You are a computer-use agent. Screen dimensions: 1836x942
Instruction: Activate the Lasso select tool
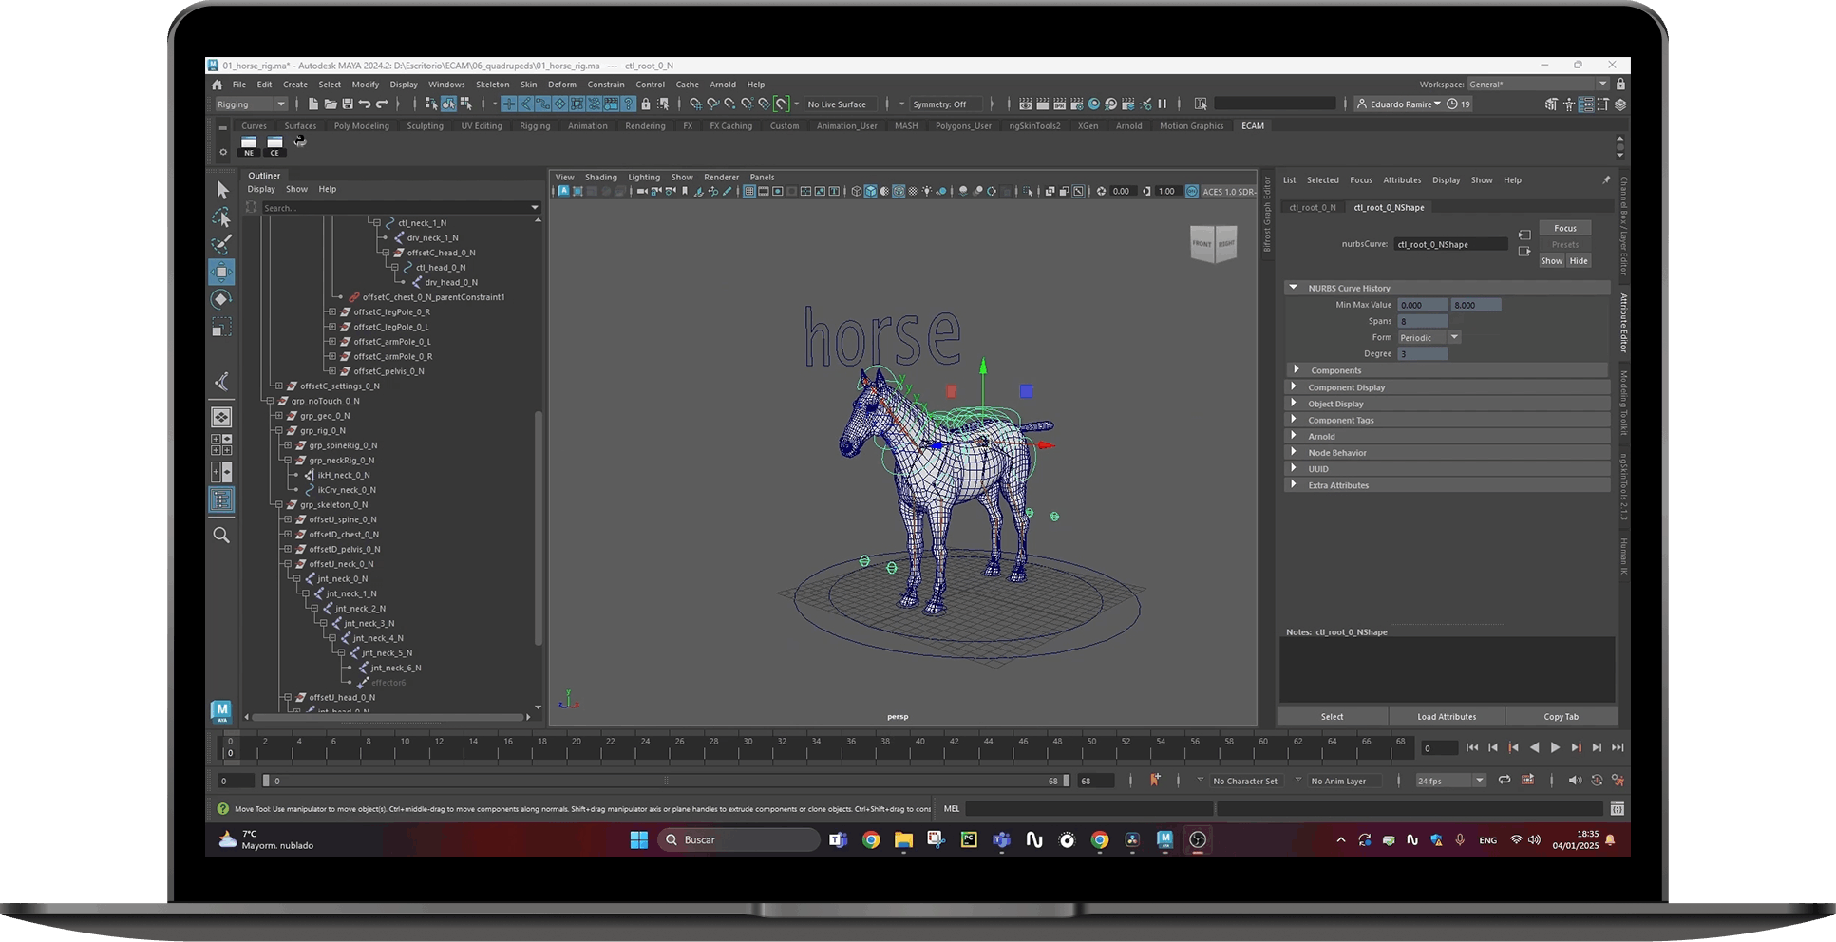coord(220,217)
